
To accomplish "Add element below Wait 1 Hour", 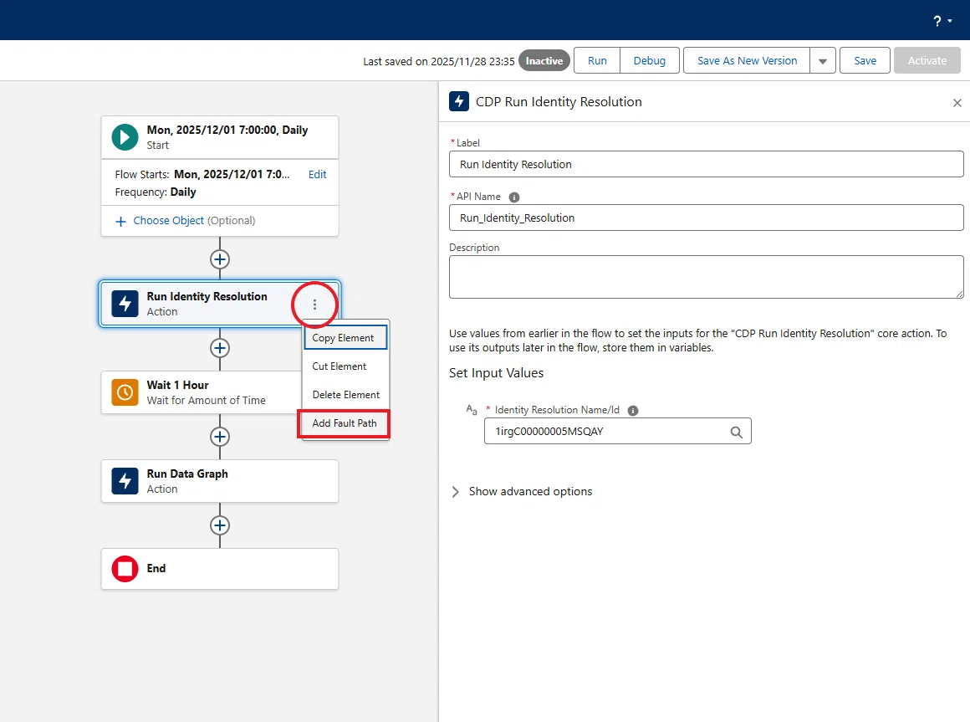I will point(220,437).
